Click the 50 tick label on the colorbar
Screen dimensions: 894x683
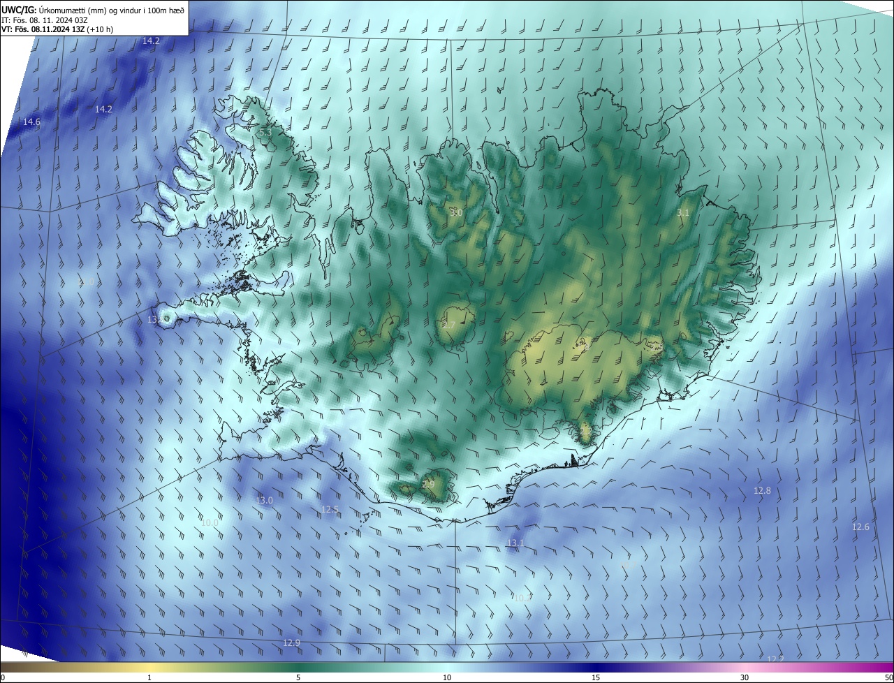(888, 677)
